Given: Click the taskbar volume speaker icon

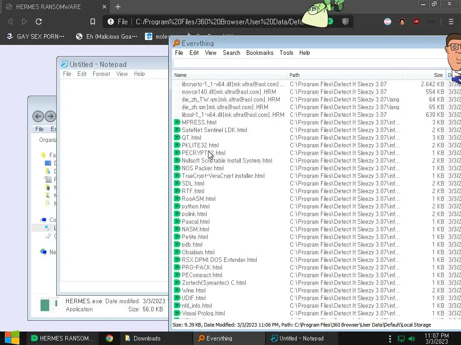Looking at the screenshot, I should pyautogui.click(x=412, y=339).
